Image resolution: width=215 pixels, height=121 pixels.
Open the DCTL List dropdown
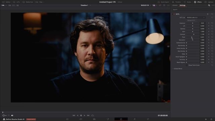pyautogui.click(x=196, y=17)
